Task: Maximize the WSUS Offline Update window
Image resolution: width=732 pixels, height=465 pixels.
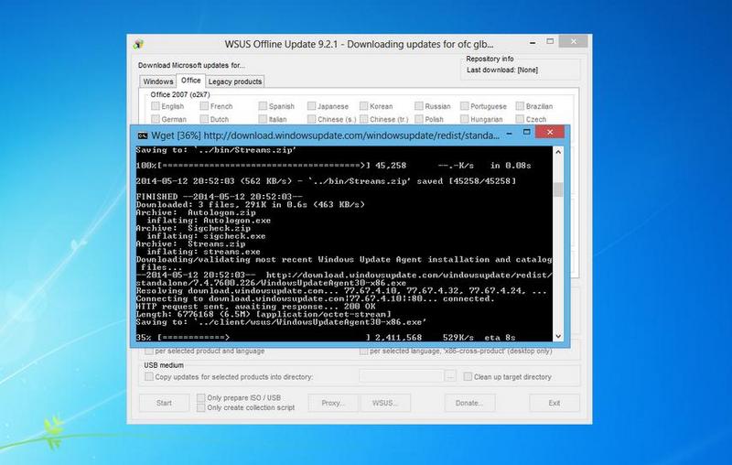Action: [550, 41]
